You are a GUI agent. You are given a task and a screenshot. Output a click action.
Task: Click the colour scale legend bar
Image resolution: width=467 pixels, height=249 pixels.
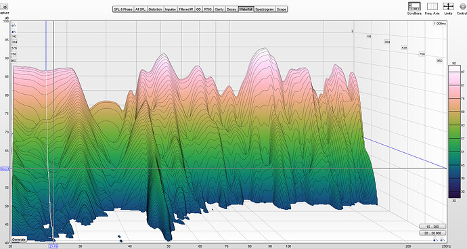455,131
